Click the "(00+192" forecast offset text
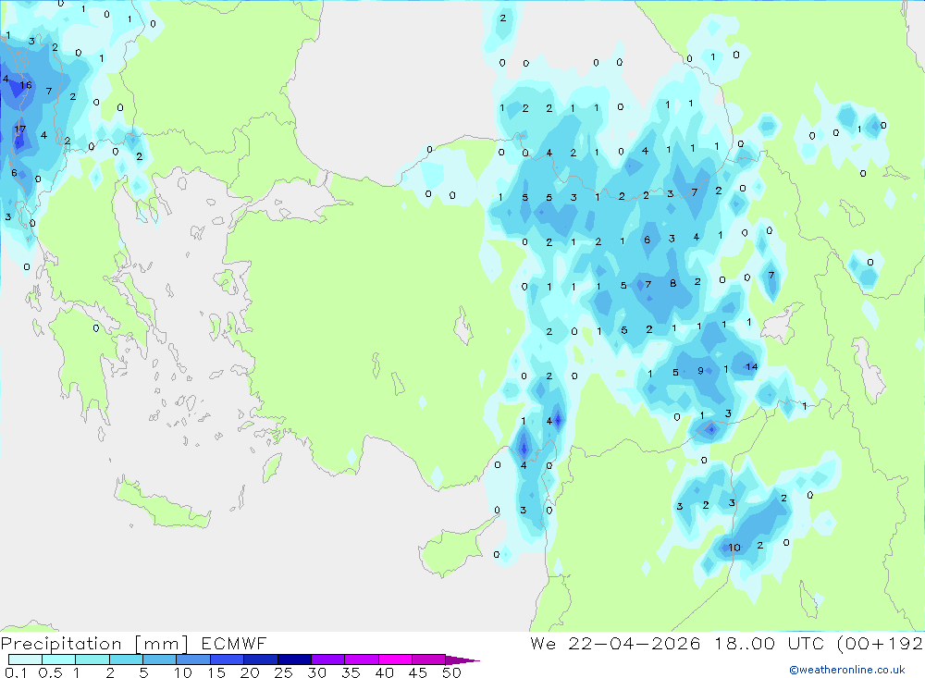925x678 pixels. (881, 643)
